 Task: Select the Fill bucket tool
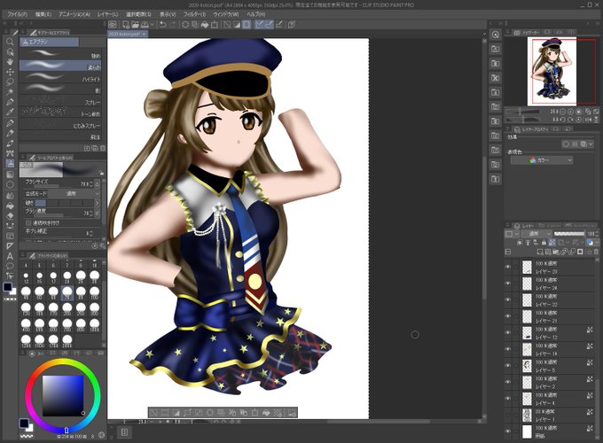[10, 206]
